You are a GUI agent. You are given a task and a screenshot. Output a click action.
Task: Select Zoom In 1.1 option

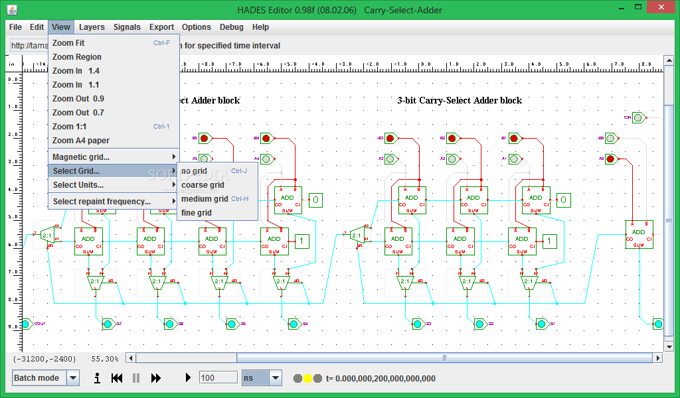tap(114, 84)
